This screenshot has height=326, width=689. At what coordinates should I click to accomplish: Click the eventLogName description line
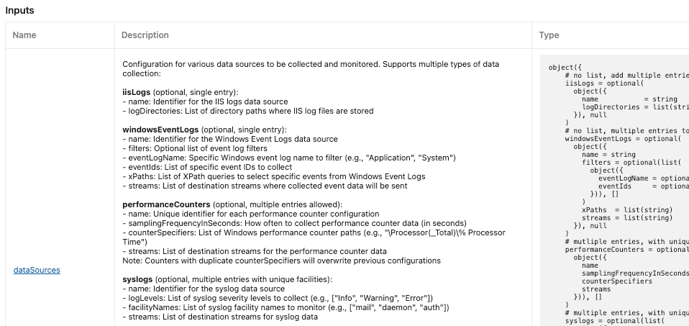289,158
